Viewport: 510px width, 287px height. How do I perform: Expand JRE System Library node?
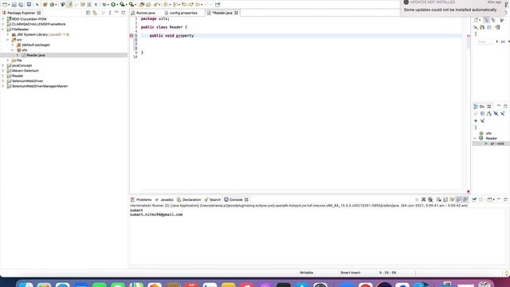8,34
